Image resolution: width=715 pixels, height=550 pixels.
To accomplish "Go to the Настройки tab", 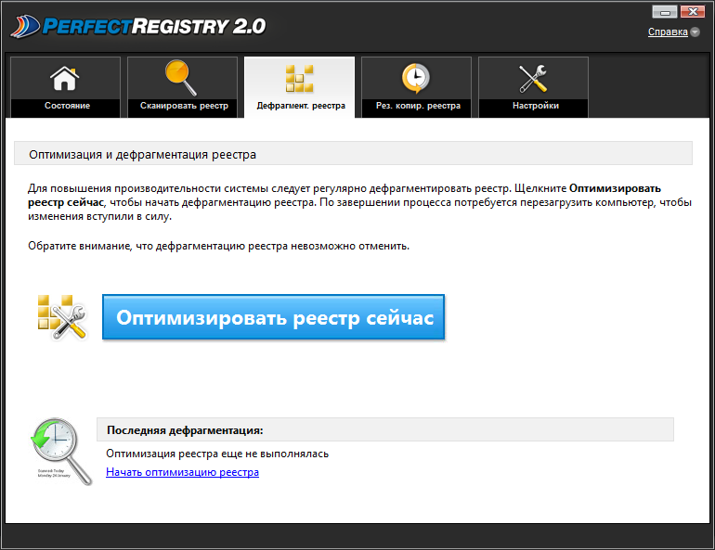I will pos(534,87).
